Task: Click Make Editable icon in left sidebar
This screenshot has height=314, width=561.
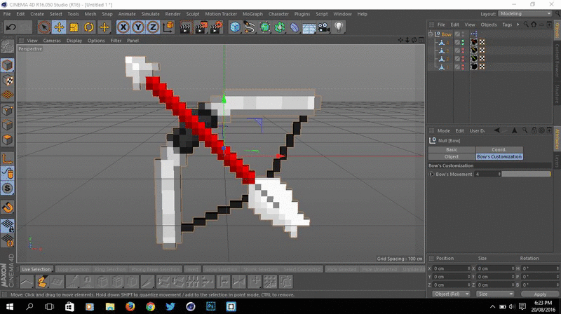Action: (7, 46)
